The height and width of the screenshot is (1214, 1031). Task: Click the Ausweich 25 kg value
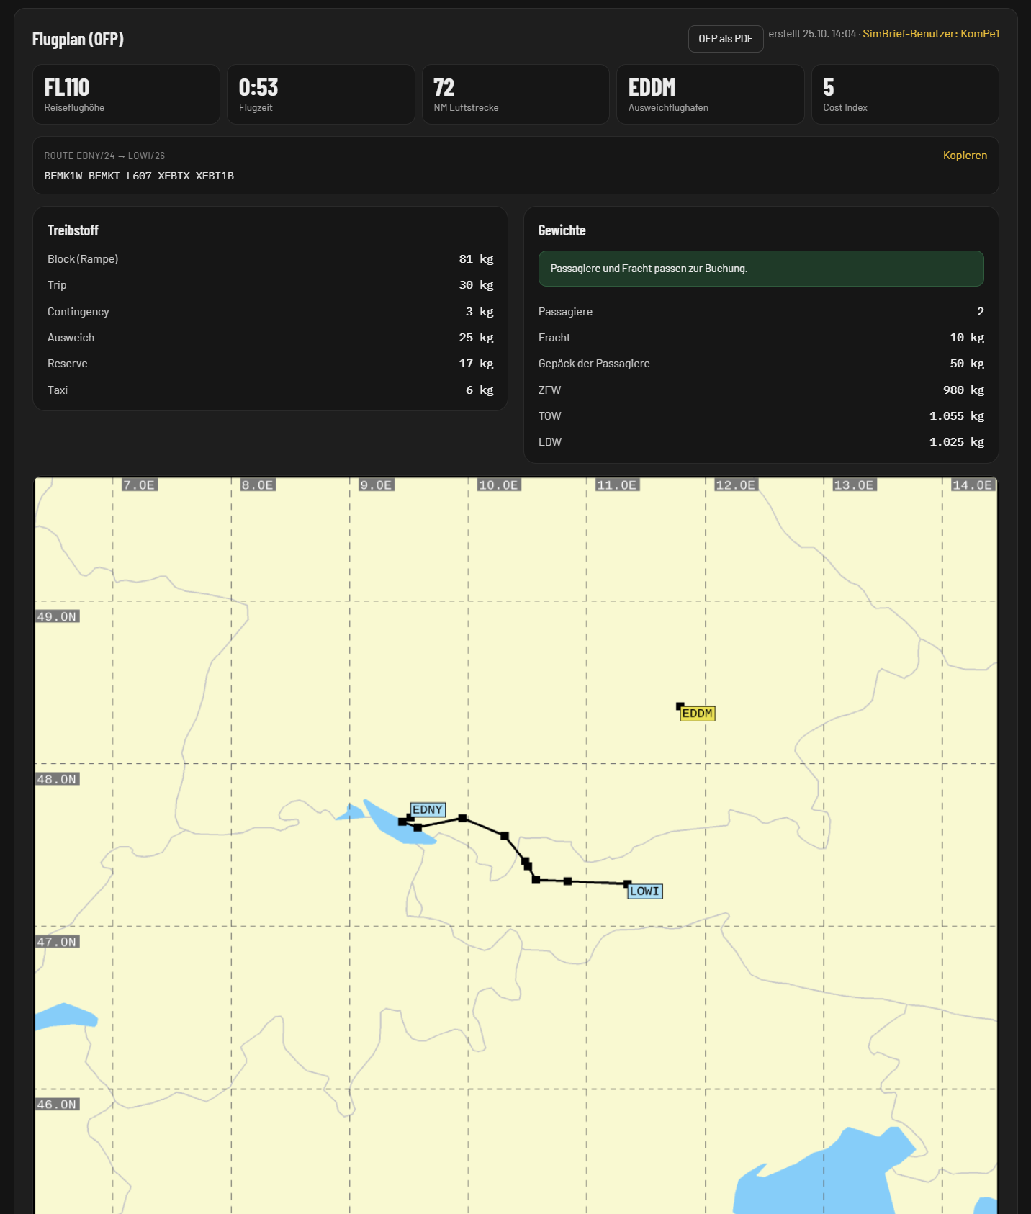coord(476,338)
